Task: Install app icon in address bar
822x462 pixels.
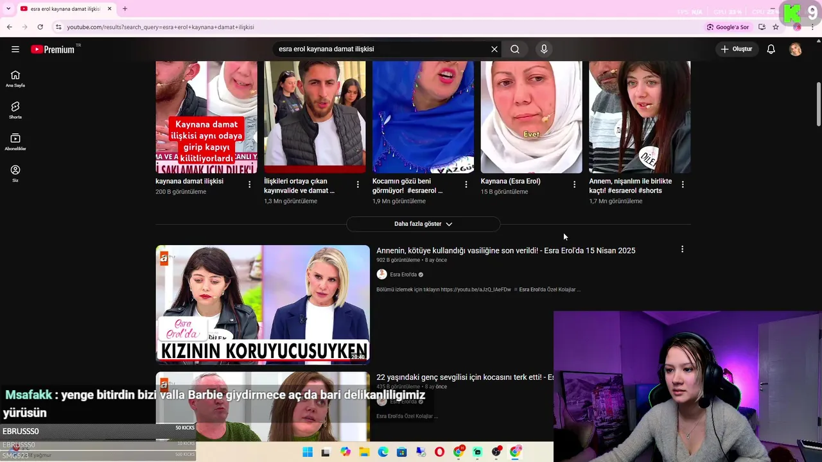Action: [x=762, y=27]
